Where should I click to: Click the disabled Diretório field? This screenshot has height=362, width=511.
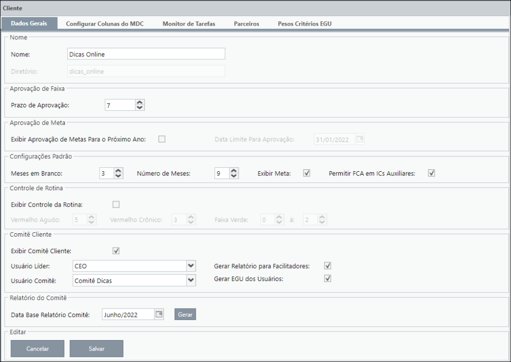[146, 71]
